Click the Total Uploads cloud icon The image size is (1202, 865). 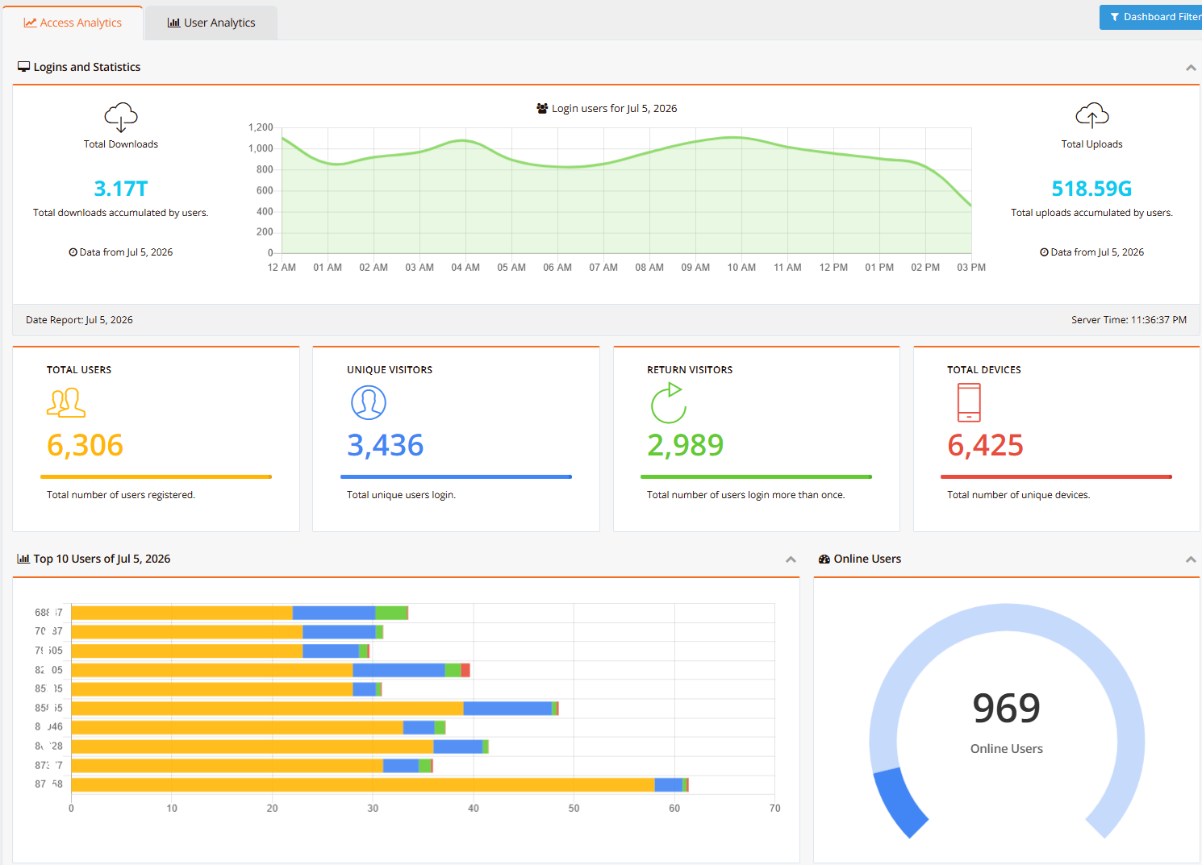[x=1092, y=116]
